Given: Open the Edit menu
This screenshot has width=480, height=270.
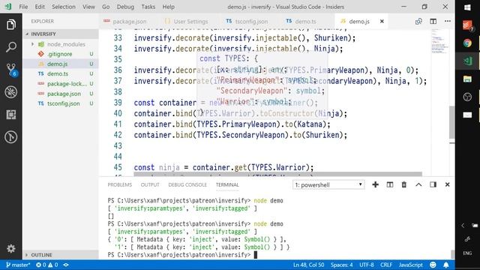Looking at the screenshot, I should [x=40, y=7].
